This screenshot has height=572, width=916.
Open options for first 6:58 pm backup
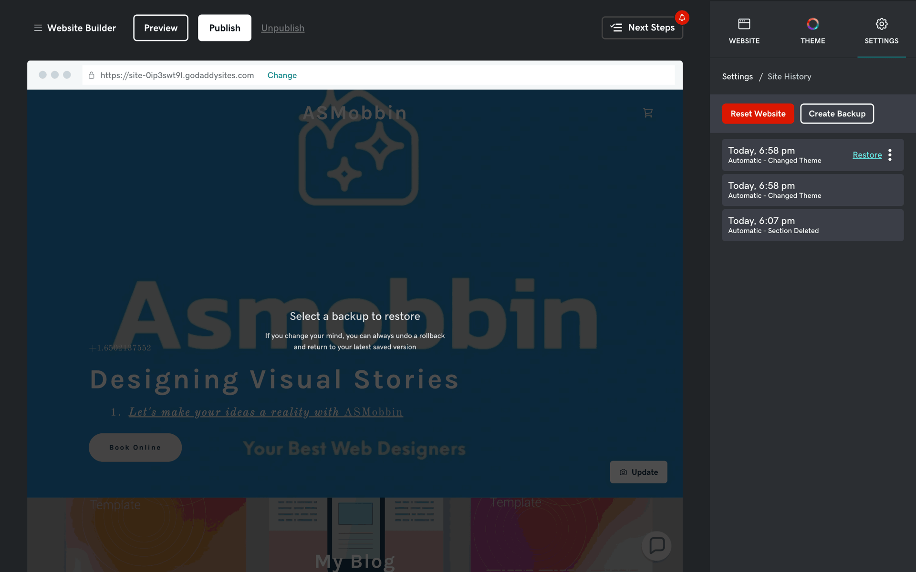[x=890, y=155]
